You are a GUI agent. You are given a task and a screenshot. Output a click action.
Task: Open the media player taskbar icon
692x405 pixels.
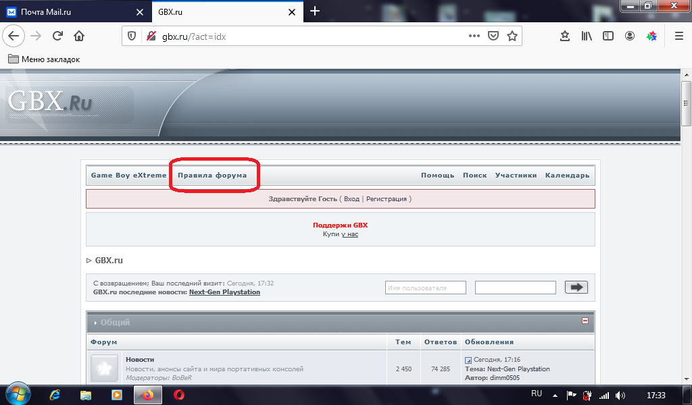pyautogui.click(x=116, y=395)
